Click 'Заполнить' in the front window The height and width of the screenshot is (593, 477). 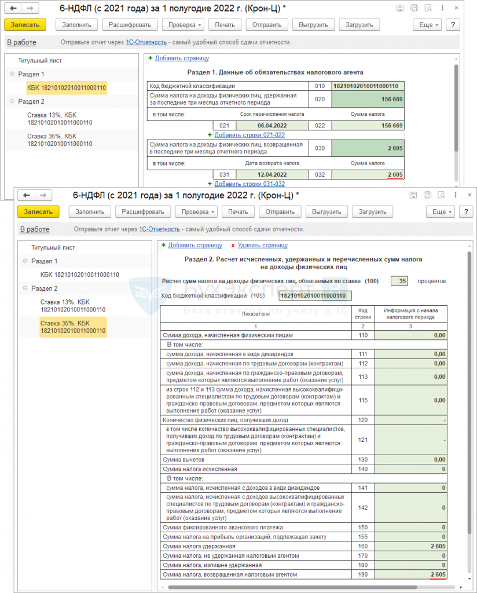point(90,212)
